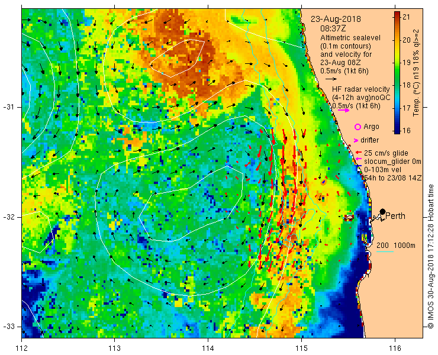Click the -31 latitude axis label

point(8,107)
